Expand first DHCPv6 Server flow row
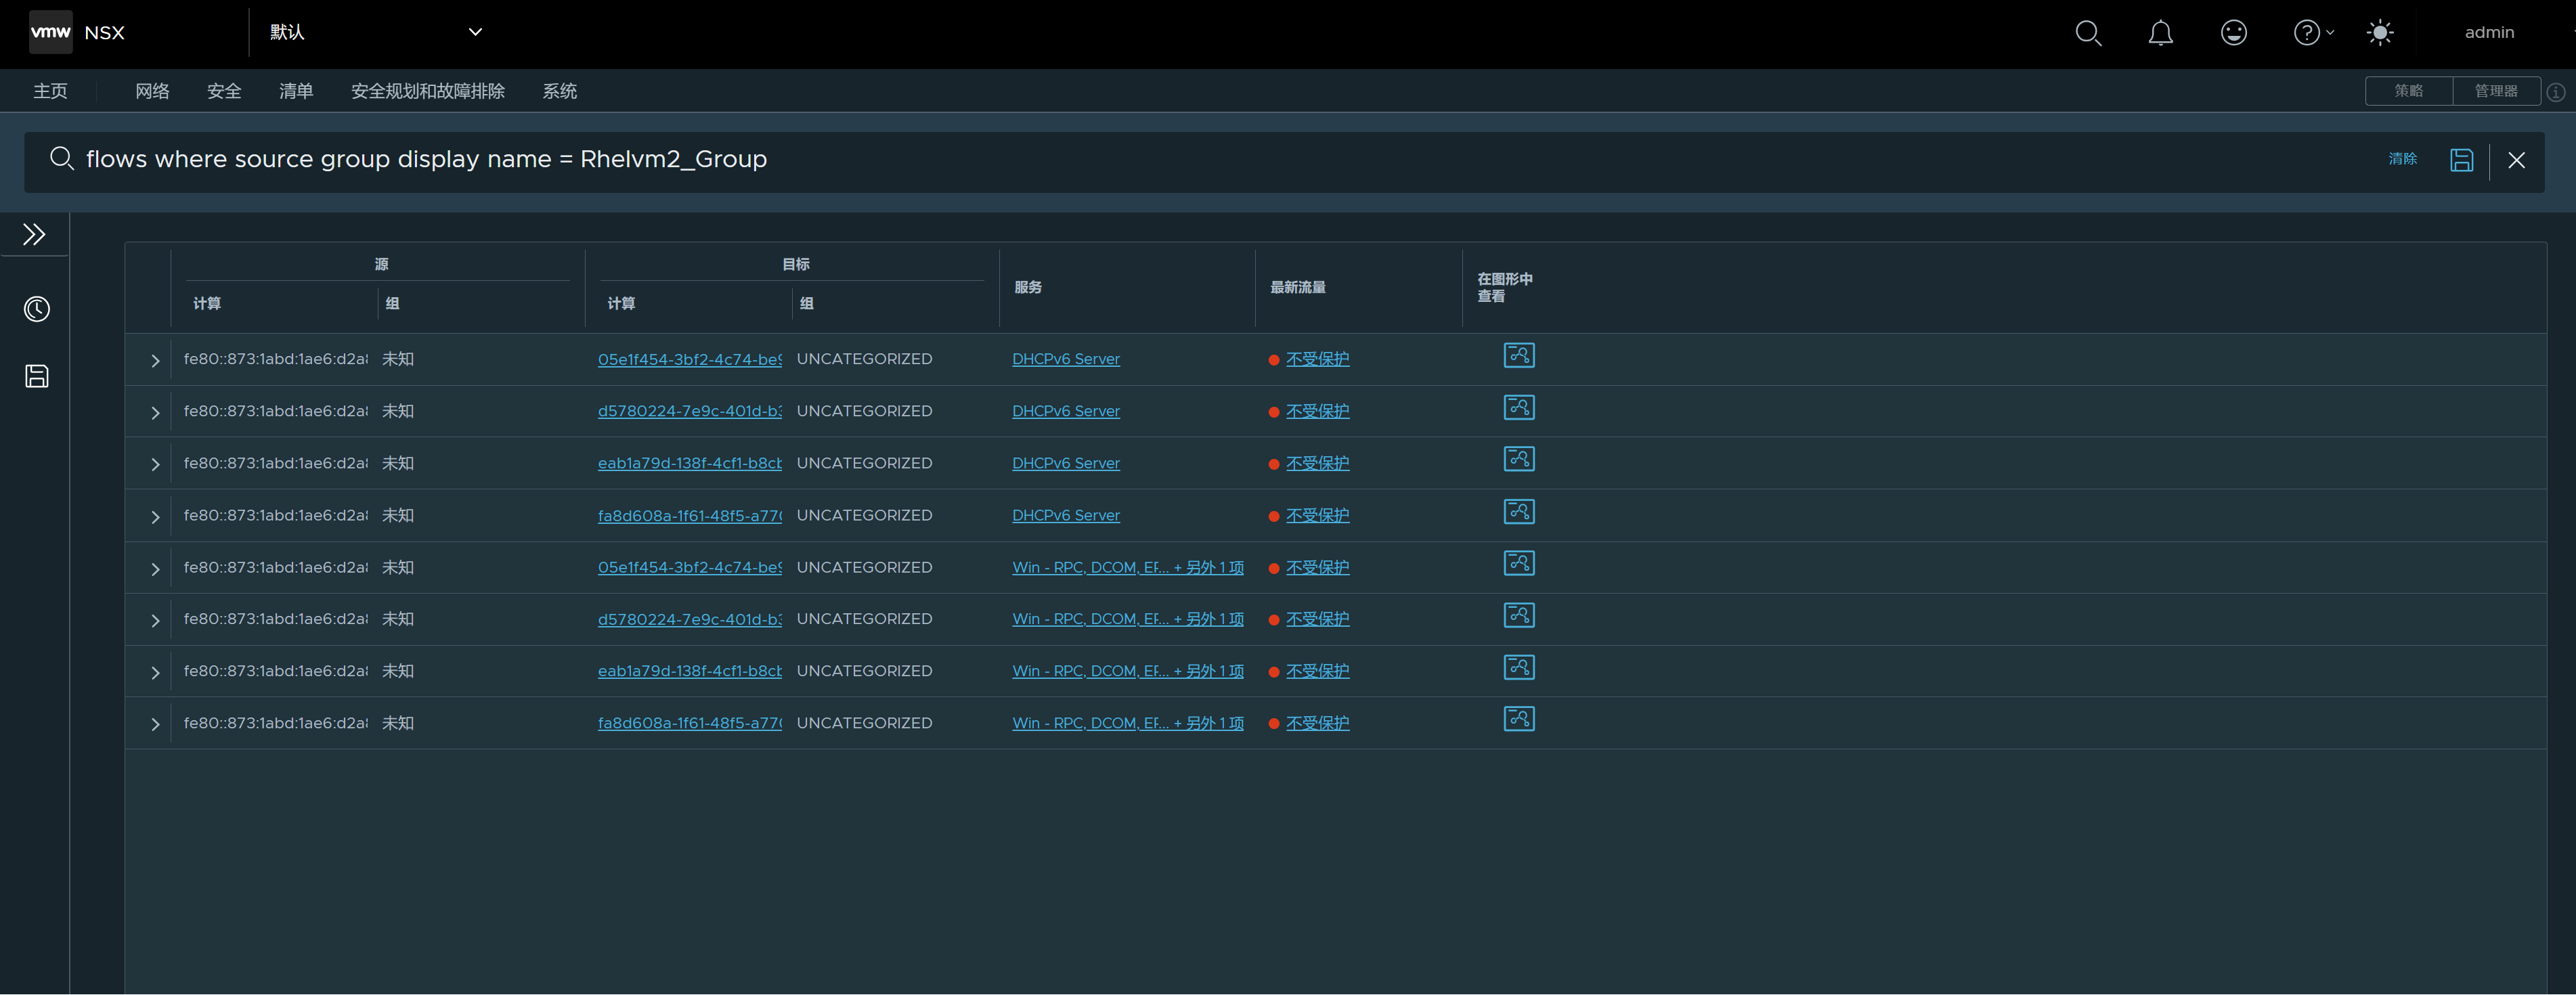Screen dimensions: 2576x995 155,360
